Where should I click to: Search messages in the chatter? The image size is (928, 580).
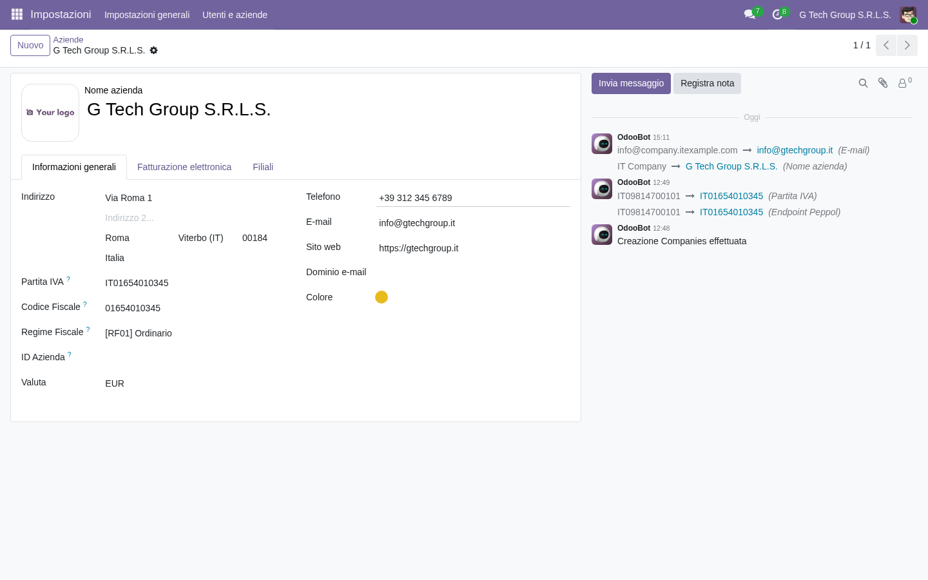[863, 83]
